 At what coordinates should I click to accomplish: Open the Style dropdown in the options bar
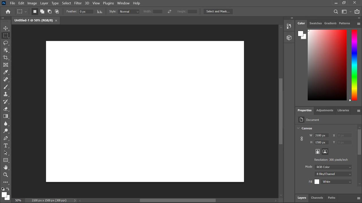click(x=129, y=12)
